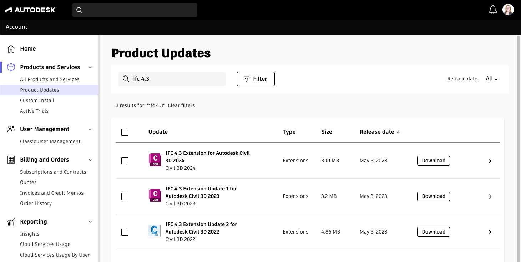Screen dimensions: 521x262
Task: Expand details for the Civil 3D 2024 row
Action: [x=490, y=161]
